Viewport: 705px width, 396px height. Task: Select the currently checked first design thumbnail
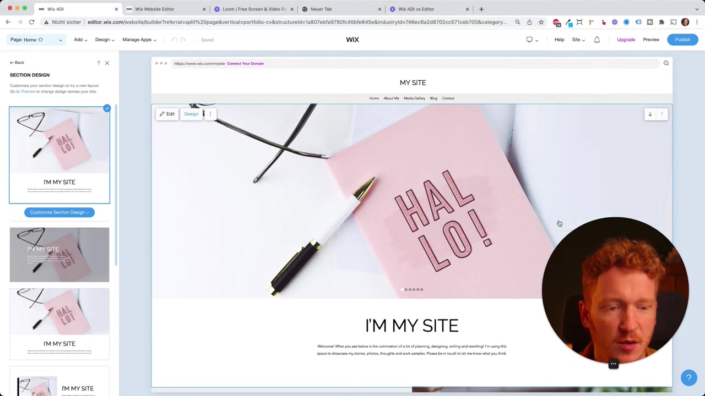(x=59, y=155)
